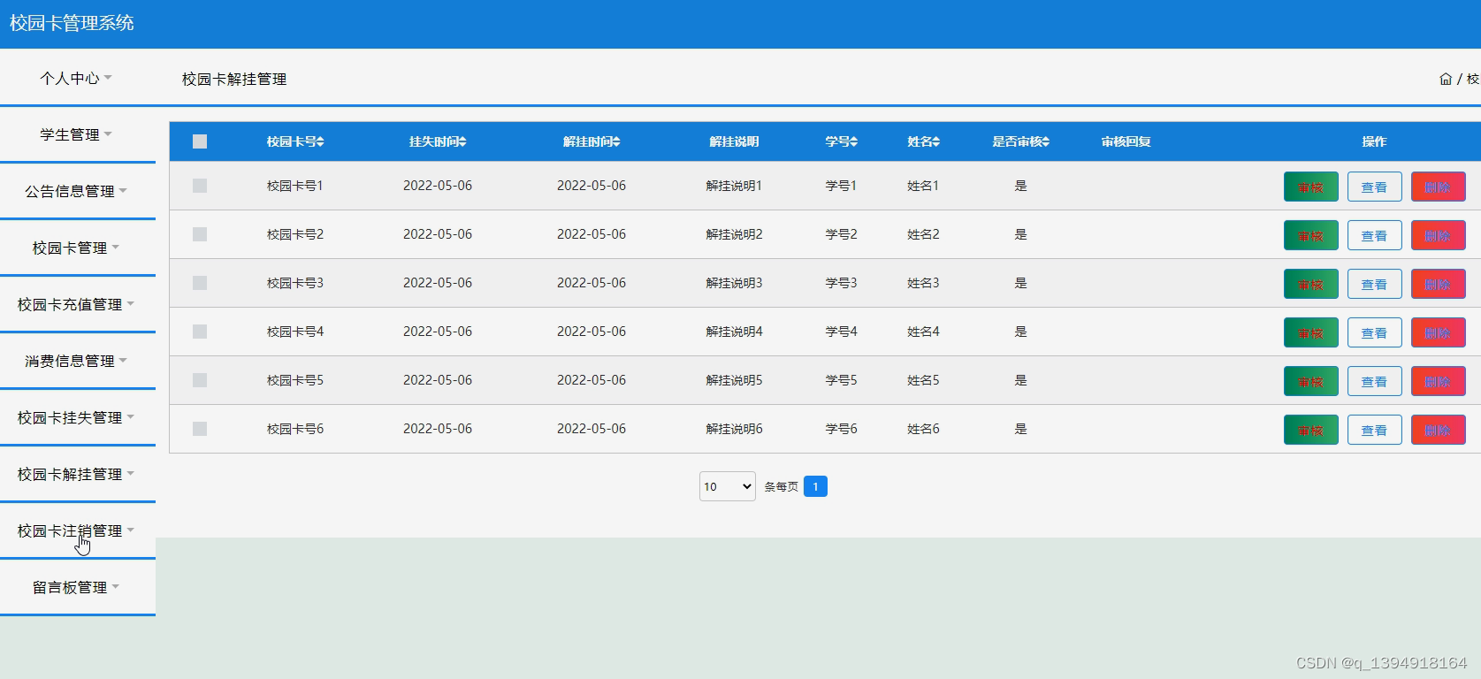This screenshot has height=679, width=1481.
Task: Check the checkbox for 校园卡号5 row
Action: tap(200, 380)
